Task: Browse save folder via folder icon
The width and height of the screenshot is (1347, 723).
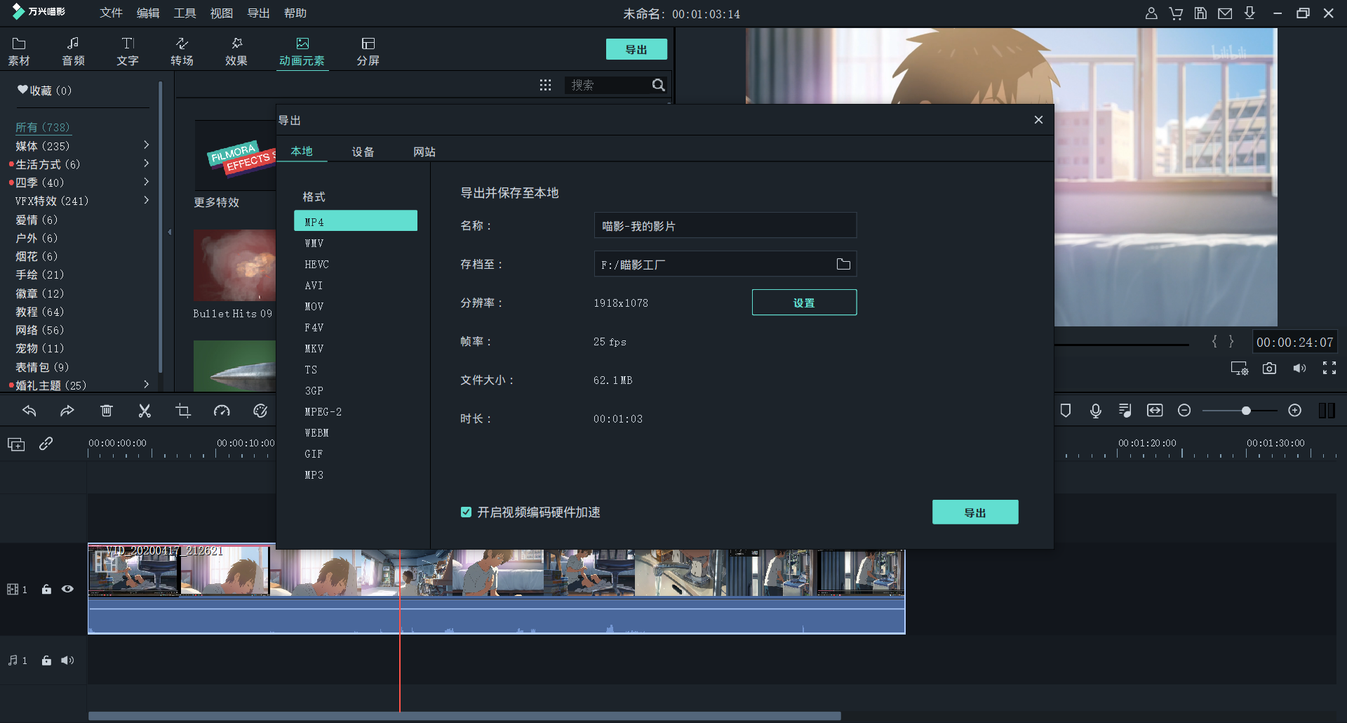Action: pyautogui.click(x=843, y=264)
